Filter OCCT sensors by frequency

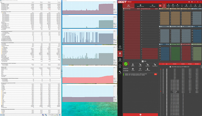tap(191, 5)
